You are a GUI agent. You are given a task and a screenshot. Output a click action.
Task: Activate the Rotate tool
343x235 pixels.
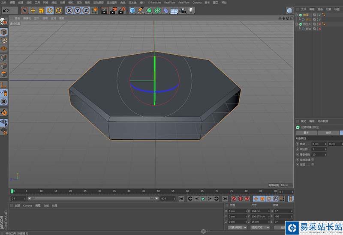(50, 10)
